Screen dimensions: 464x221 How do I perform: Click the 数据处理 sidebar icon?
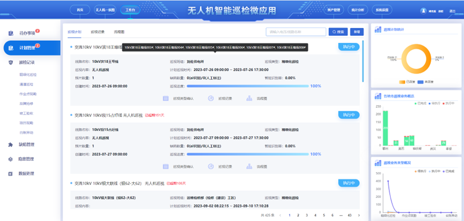point(11,174)
